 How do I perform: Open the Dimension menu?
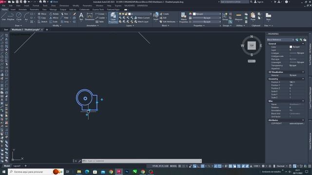point(64,5)
